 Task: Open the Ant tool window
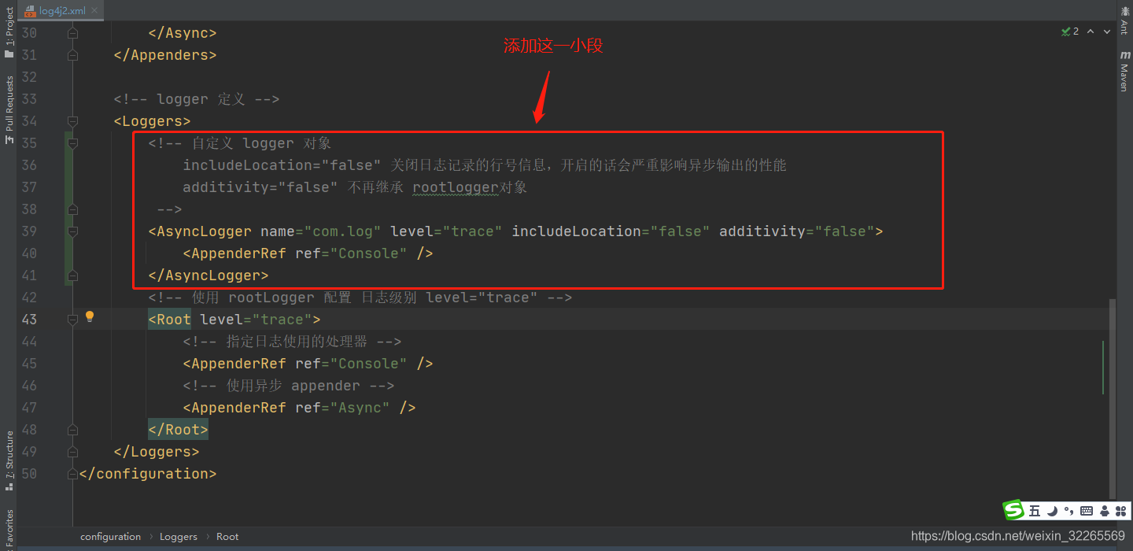coord(1124,20)
